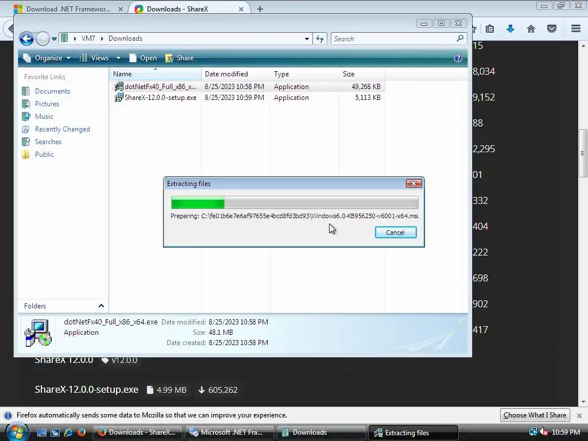Click the Views toolbar button
Screen dimensions: 588x441
[95, 58]
